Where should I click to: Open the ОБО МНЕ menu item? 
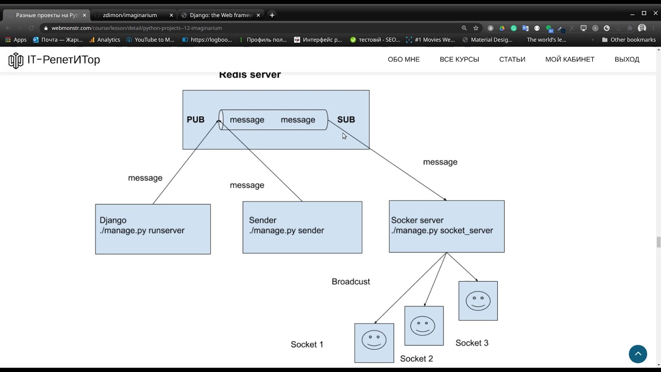tap(404, 59)
